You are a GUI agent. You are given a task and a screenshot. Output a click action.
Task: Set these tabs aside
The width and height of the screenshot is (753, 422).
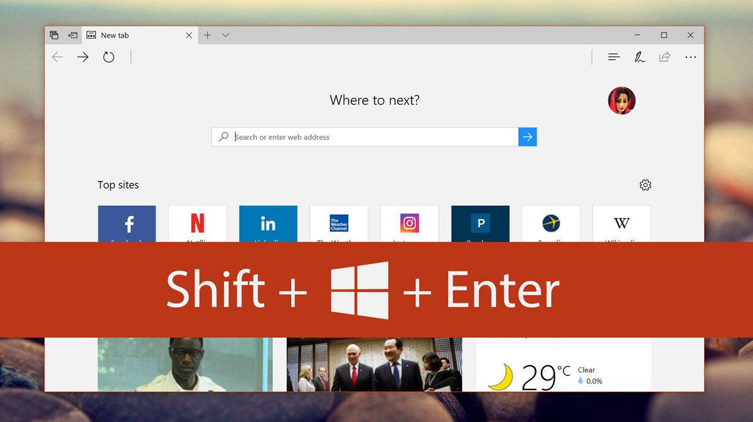click(73, 35)
